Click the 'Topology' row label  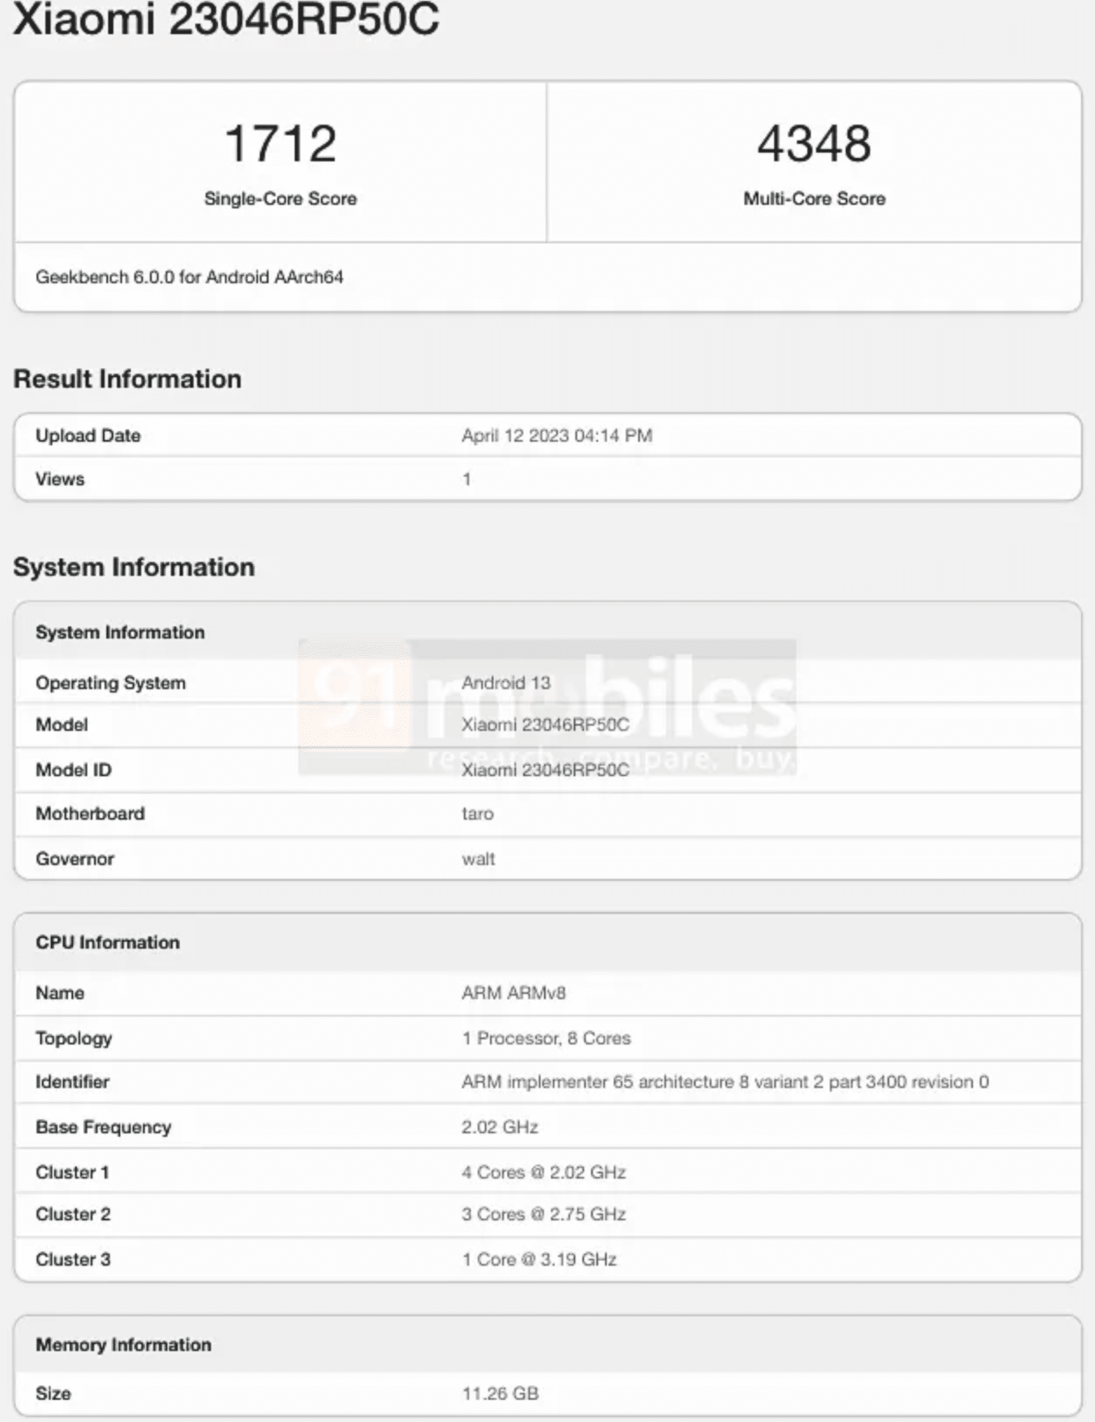tap(73, 1039)
